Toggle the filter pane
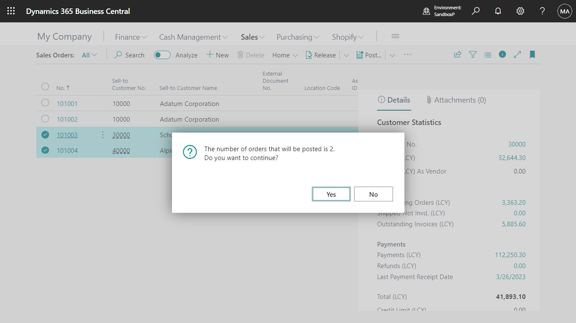The image size is (576, 323). (x=472, y=54)
